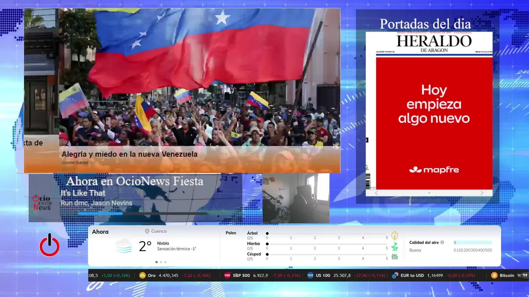The height and width of the screenshot is (297, 529).
Task: Click the Hierba plant pollen icon
Action: (395, 246)
